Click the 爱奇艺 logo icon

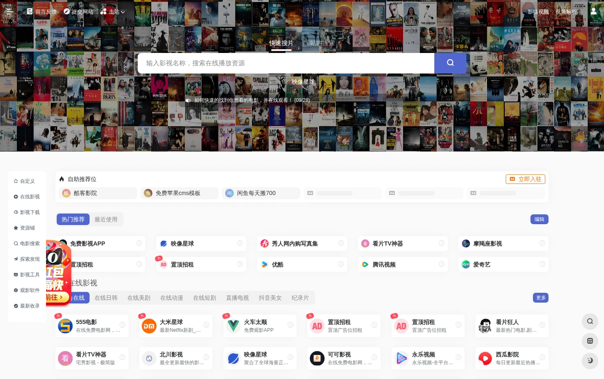click(x=466, y=264)
